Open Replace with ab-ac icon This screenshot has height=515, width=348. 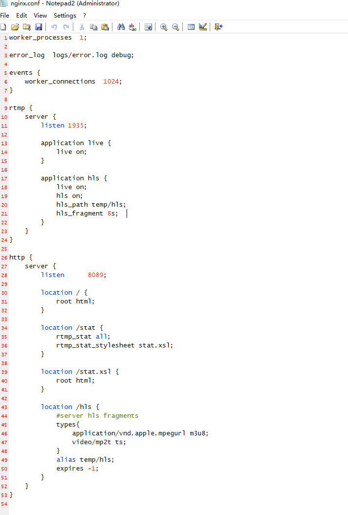pos(132,27)
